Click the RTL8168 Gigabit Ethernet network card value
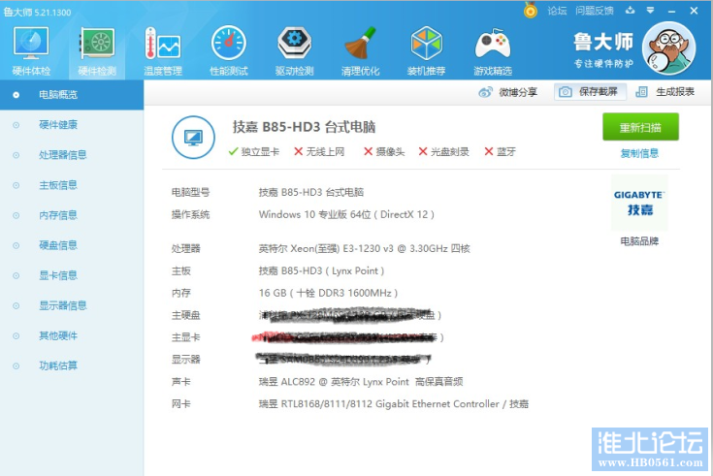Viewport: 713px width, 476px height. [x=393, y=403]
